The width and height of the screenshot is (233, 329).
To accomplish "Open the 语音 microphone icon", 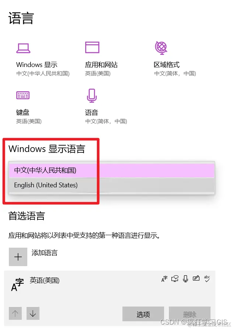I will [x=92, y=96].
